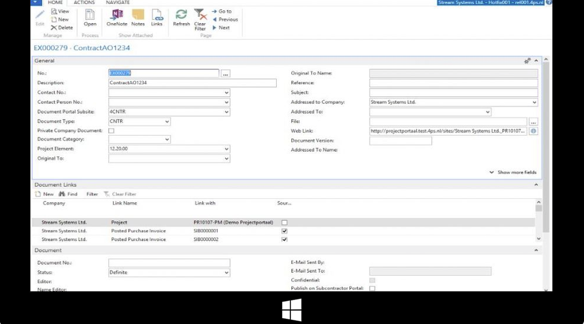The height and width of the screenshot is (324, 584).
Task: Open the application menu dropdown button
Action: click(36, 2)
